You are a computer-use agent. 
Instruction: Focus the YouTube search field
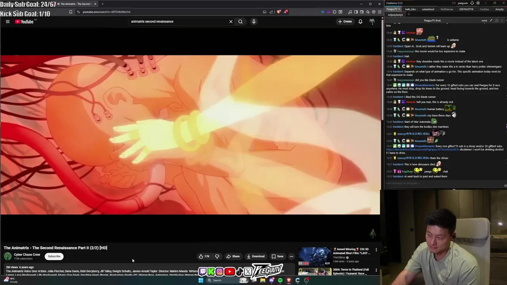tap(178, 21)
